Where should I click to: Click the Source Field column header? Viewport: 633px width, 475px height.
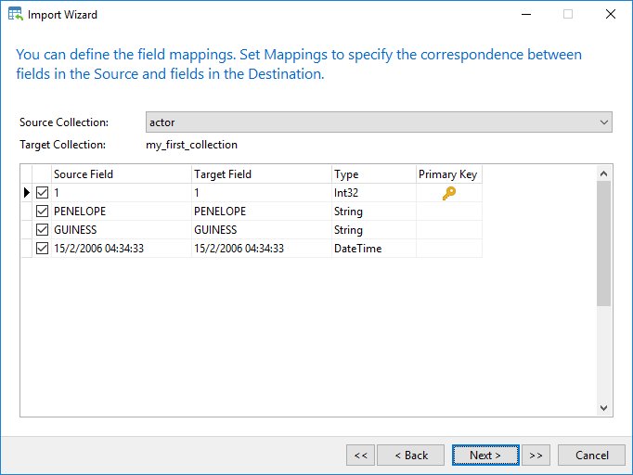tap(121, 173)
